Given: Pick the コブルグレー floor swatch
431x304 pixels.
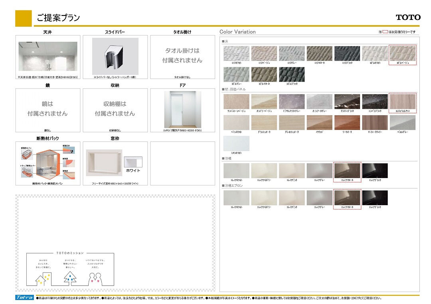Looking at the screenshot, I should [x=236, y=74].
